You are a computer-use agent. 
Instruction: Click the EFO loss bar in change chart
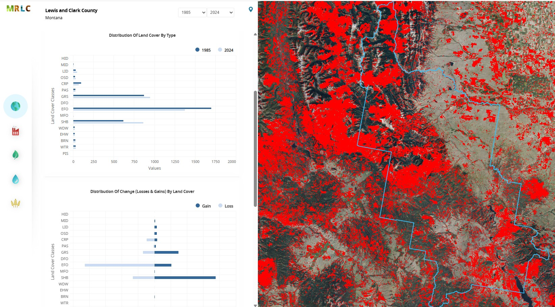click(120, 265)
